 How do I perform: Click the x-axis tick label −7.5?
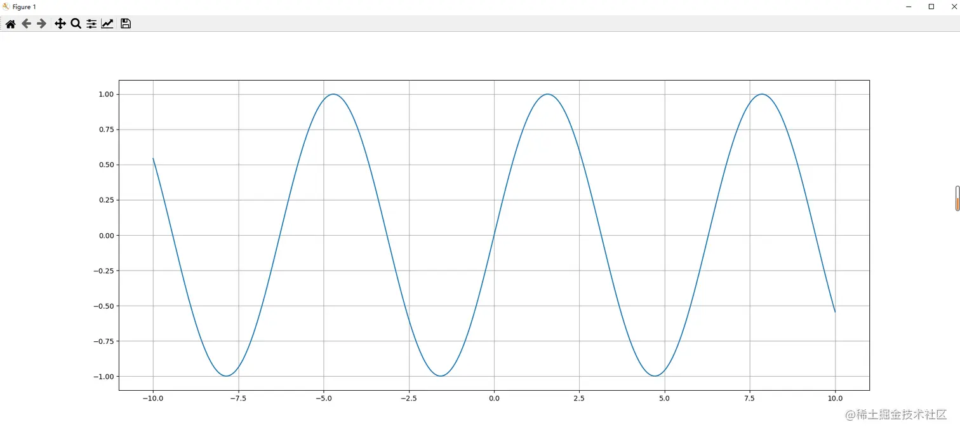[238, 398]
